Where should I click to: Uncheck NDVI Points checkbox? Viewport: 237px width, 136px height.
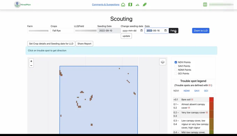(x=176, y=62)
